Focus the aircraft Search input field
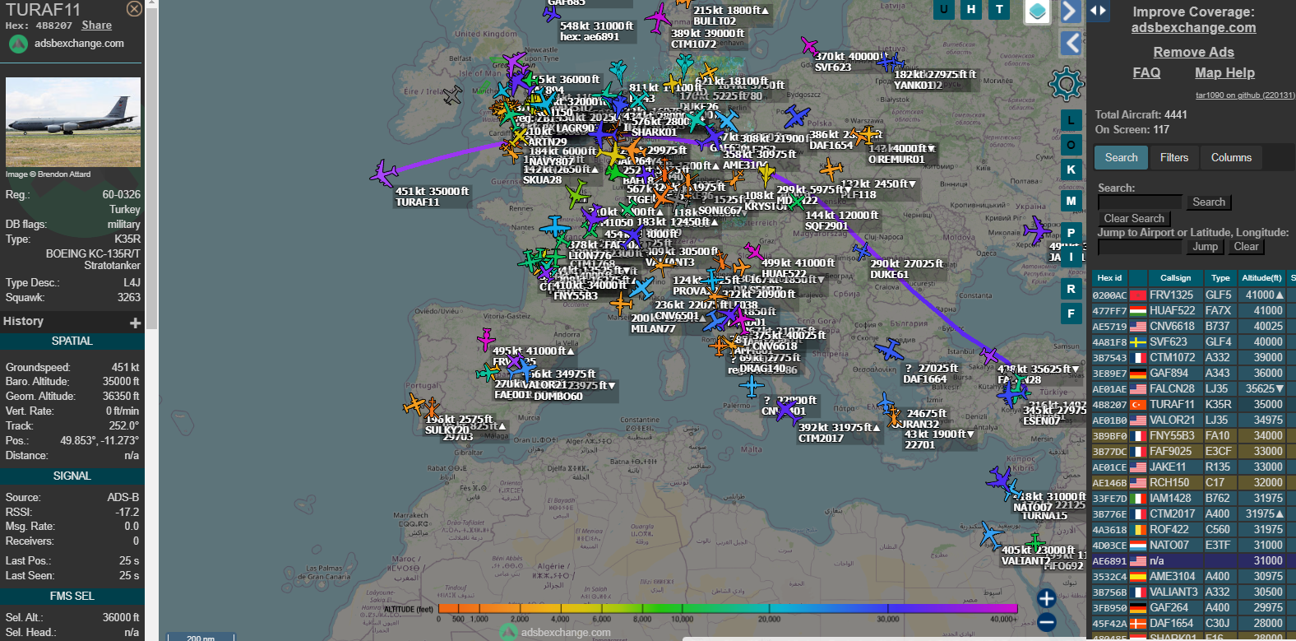This screenshot has height=641, width=1296. pyautogui.click(x=1140, y=202)
